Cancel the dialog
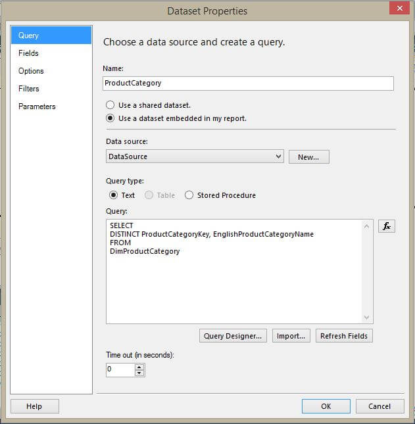Image resolution: width=415 pixels, height=424 pixels. 380,406
